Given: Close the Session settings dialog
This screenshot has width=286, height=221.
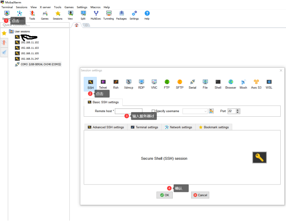Looking at the screenshot, I should point(281,71).
